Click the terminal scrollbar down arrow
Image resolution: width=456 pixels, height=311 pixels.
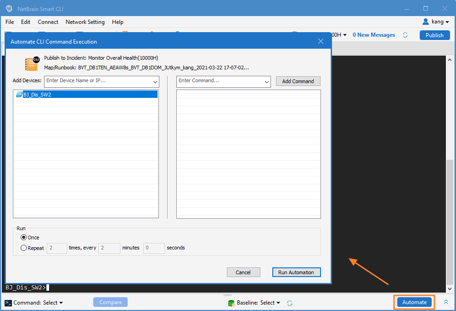tap(450, 289)
